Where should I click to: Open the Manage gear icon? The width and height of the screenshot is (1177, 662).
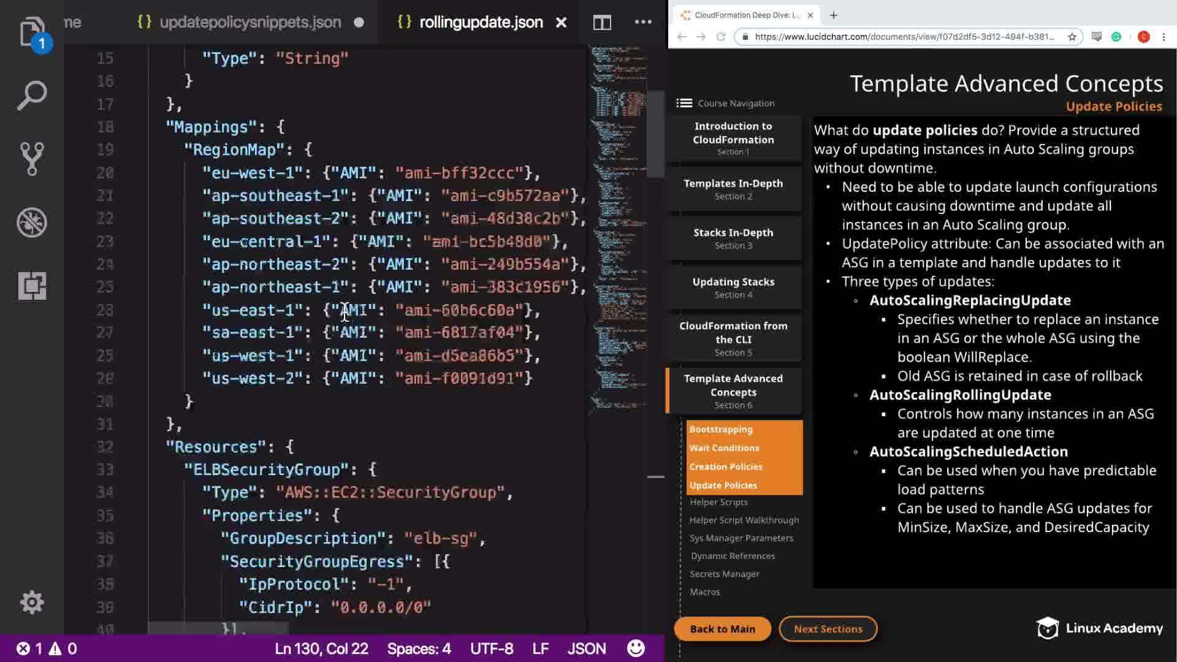coord(32,603)
